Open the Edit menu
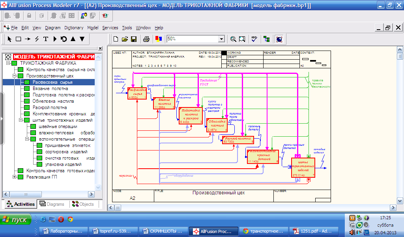Viewport: 404px width, 237px height. tap(25, 28)
